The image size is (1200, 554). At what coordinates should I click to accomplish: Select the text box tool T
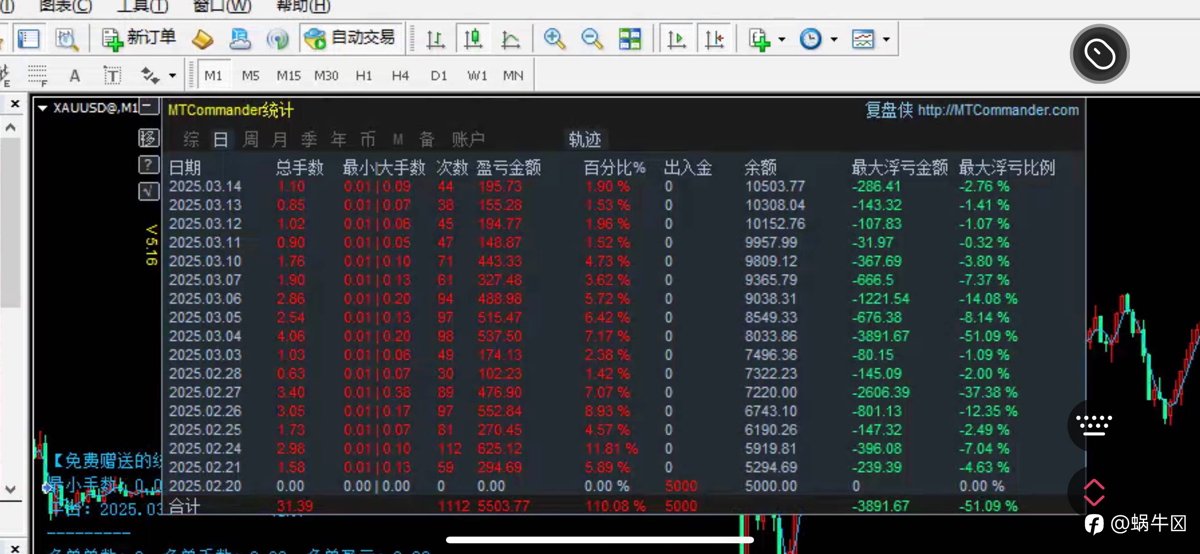click(112, 75)
